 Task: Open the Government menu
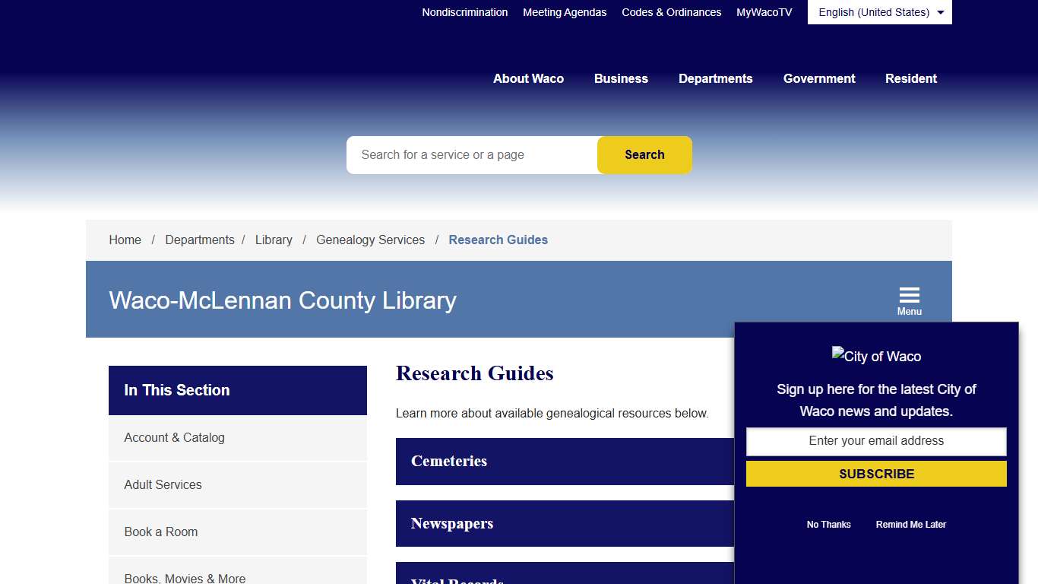(x=818, y=78)
